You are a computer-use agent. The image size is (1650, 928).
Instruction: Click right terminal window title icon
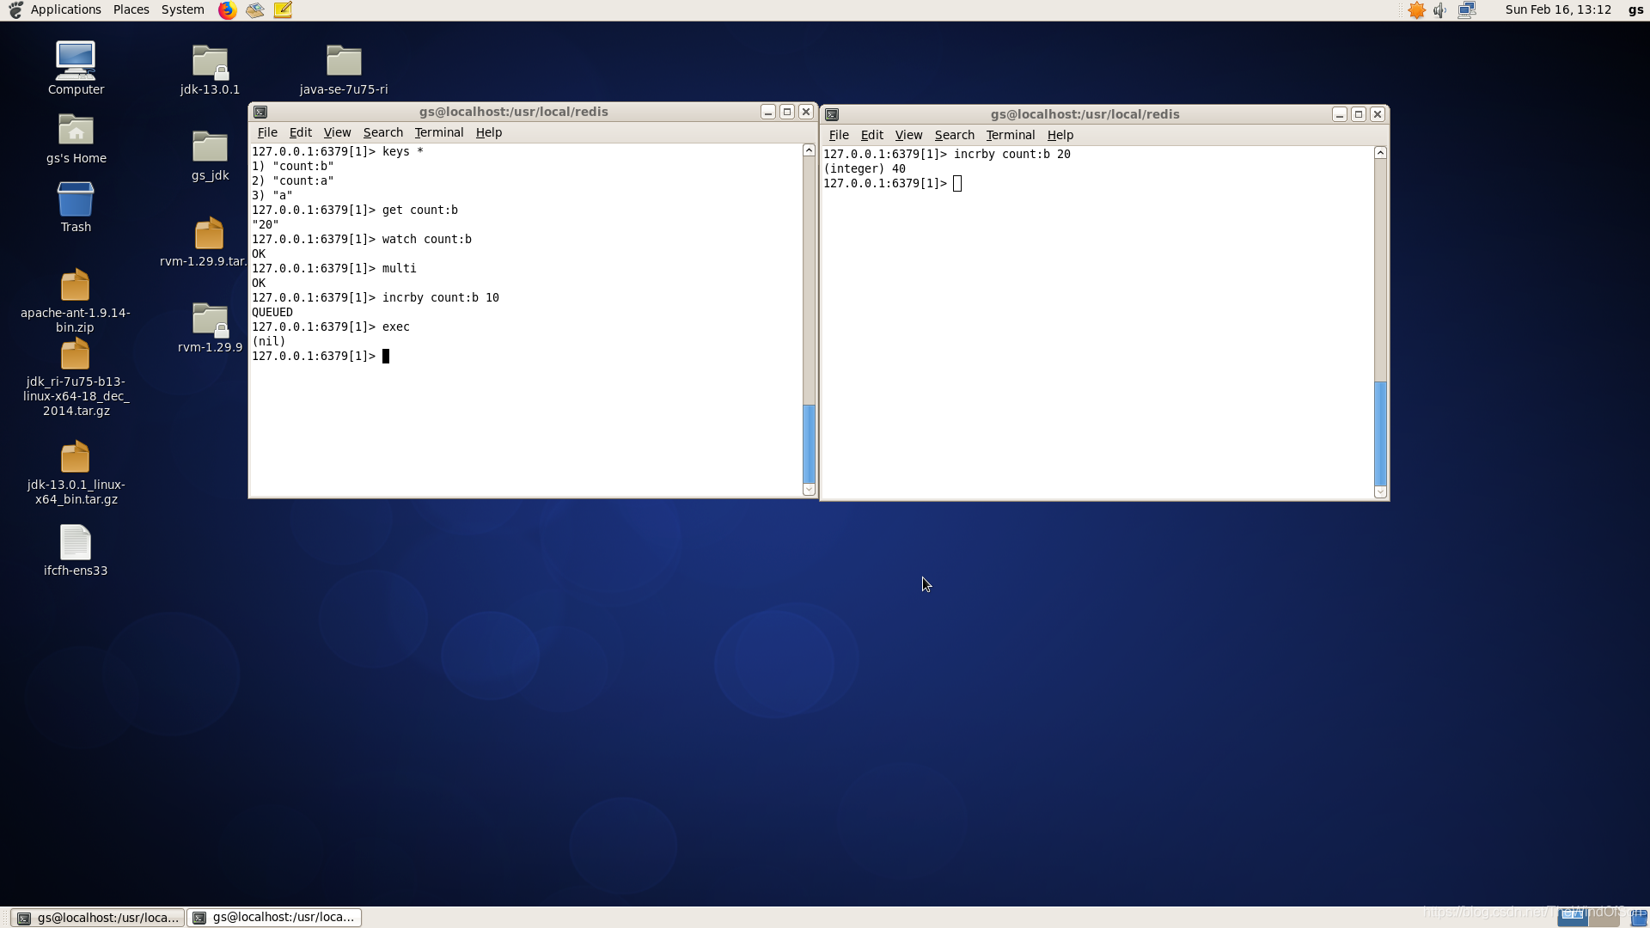tap(832, 114)
